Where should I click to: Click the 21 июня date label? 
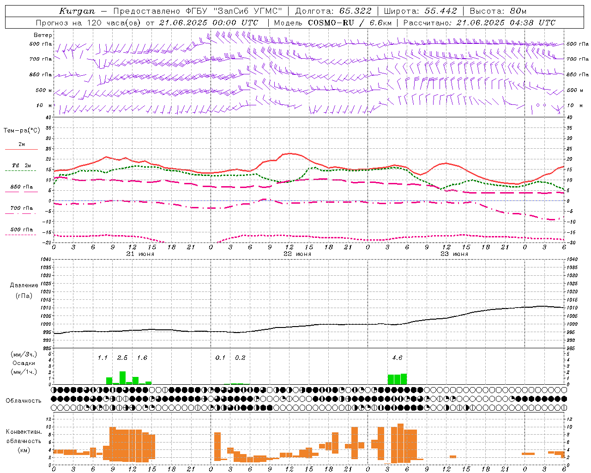pos(140,254)
